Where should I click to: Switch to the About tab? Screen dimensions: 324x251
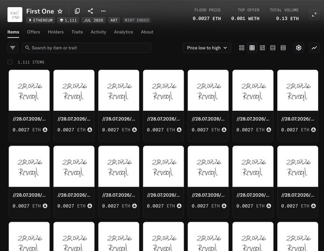tap(147, 32)
